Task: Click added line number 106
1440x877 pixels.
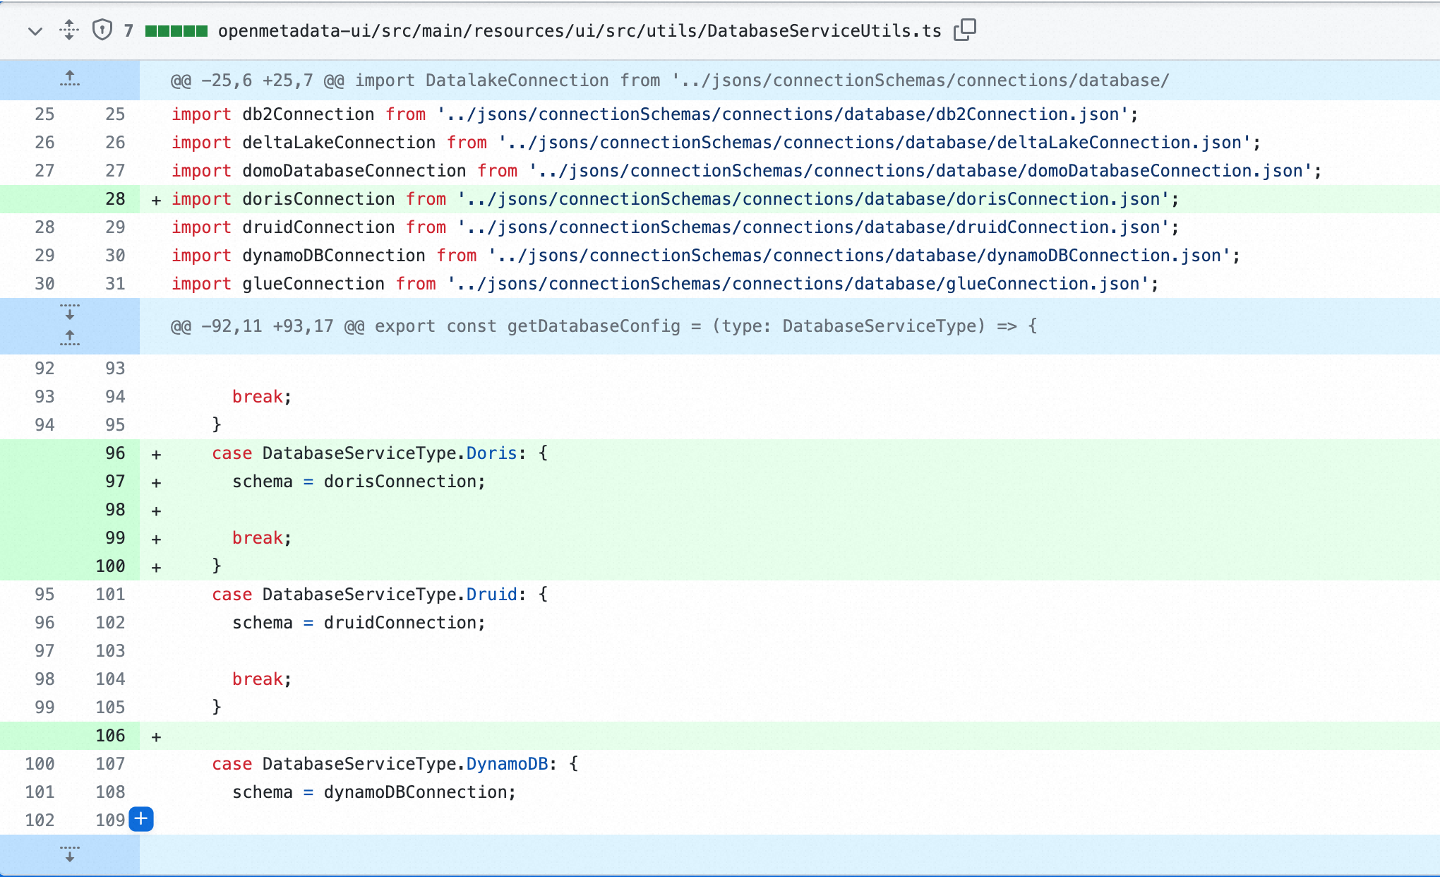Action: click(x=110, y=736)
